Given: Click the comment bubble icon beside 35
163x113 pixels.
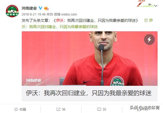Looking at the screenshot, I should tap(99, 109).
